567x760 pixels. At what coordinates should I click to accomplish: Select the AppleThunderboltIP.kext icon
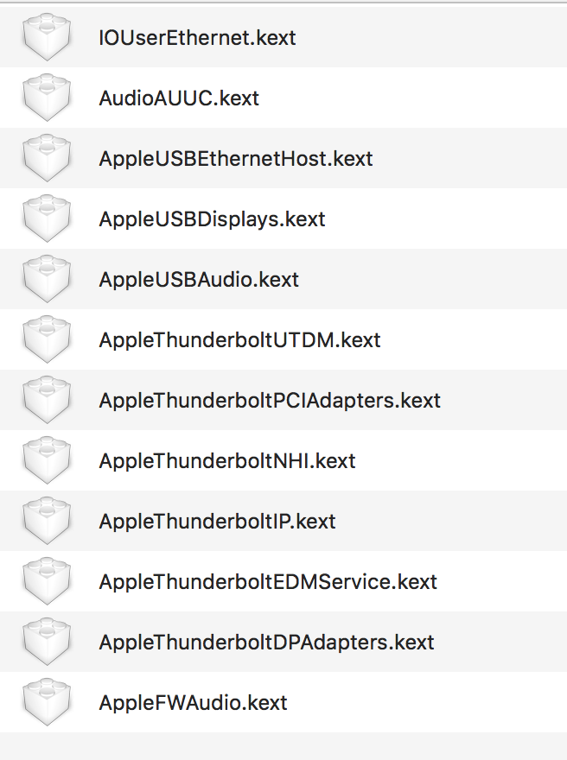coord(47,521)
